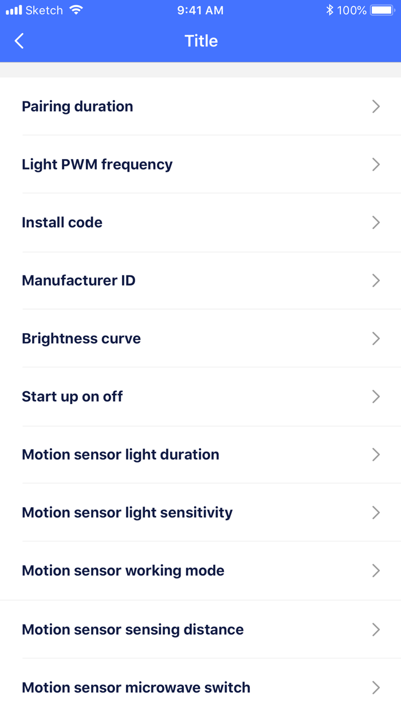Expand the Brightness curve row chevron
Screen dimensions: 401x712
376,338
